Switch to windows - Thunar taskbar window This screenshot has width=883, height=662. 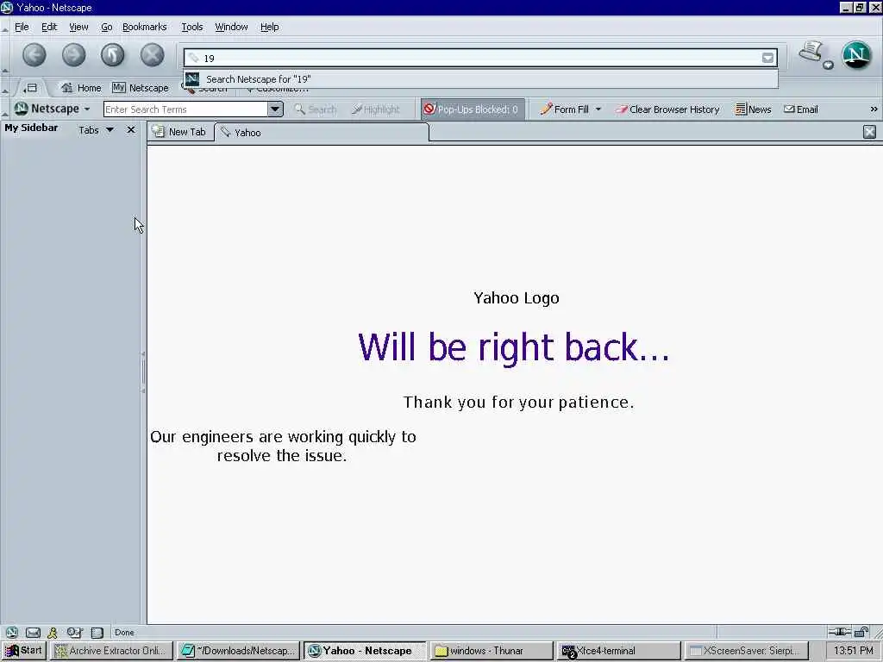point(491,650)
